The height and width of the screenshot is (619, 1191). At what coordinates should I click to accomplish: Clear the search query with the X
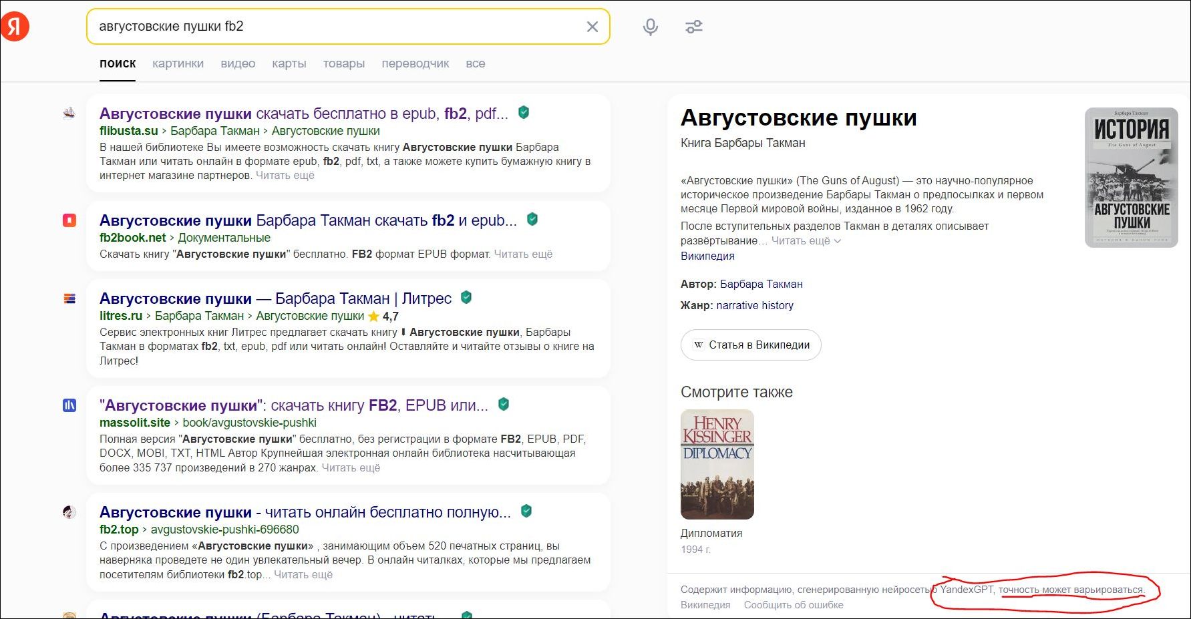pos(592,27)
